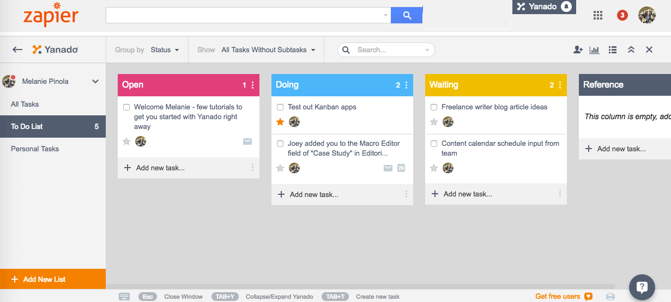
Task: Click the calendar date icon on Joey task
Action: coord(401,168)
